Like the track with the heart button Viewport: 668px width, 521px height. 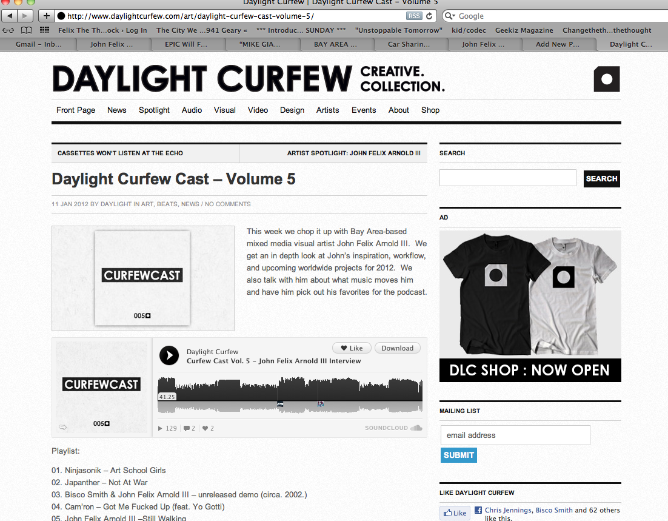click(x=352, y=348)
